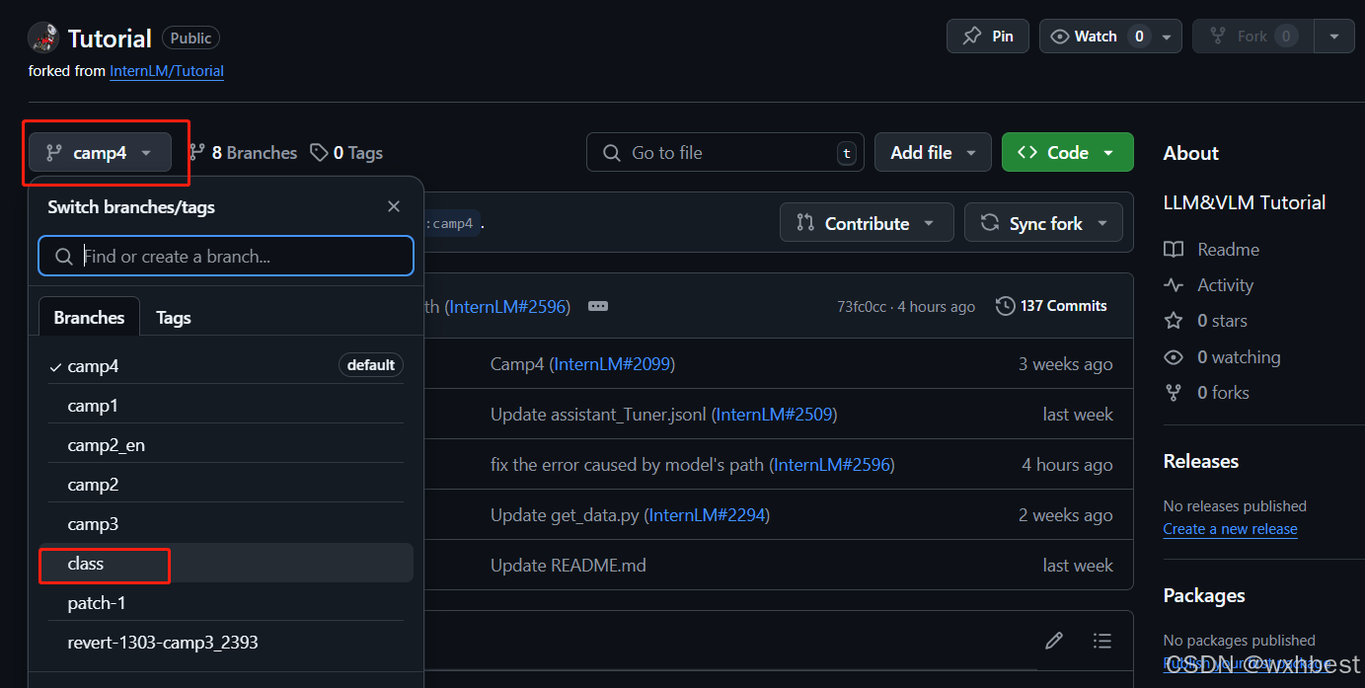Image resolution: width=1365 pixels, height=688 pixels.
Task: Switch to the camp2 branch
Action: (226, 485)
